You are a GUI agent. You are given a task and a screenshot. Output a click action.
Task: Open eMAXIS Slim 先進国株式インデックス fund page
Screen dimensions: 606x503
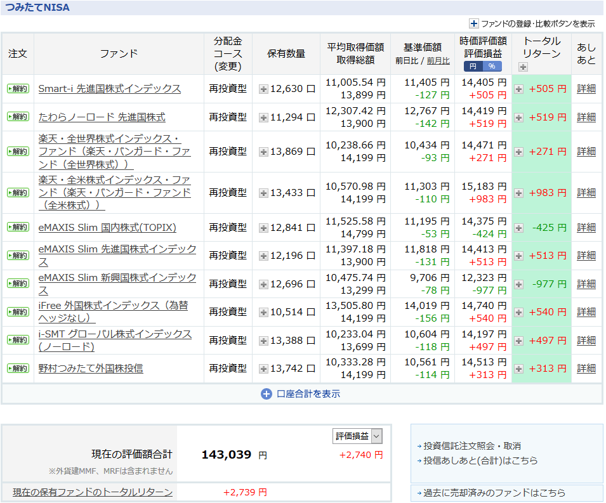point(117,256)
